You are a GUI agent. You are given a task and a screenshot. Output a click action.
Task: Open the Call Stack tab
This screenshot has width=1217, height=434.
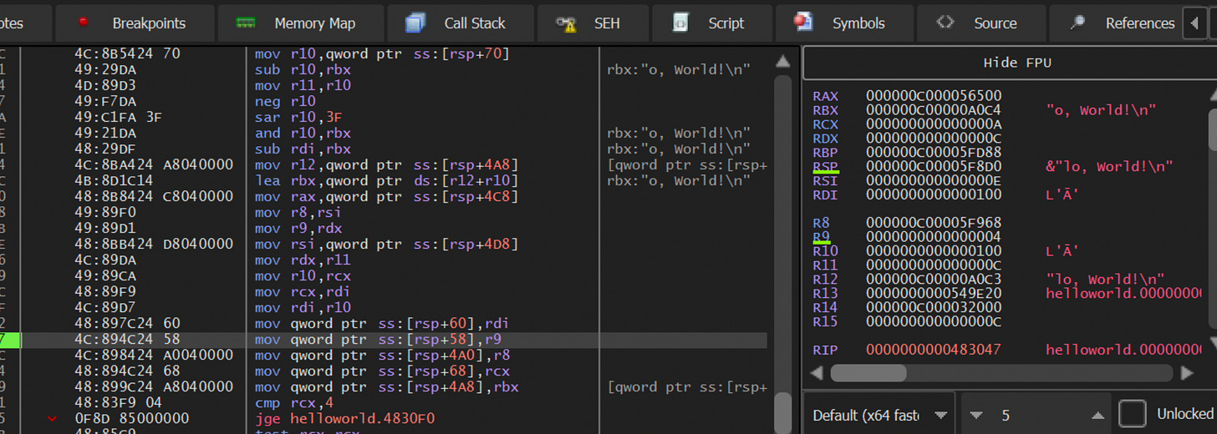[x=460, y=23]
